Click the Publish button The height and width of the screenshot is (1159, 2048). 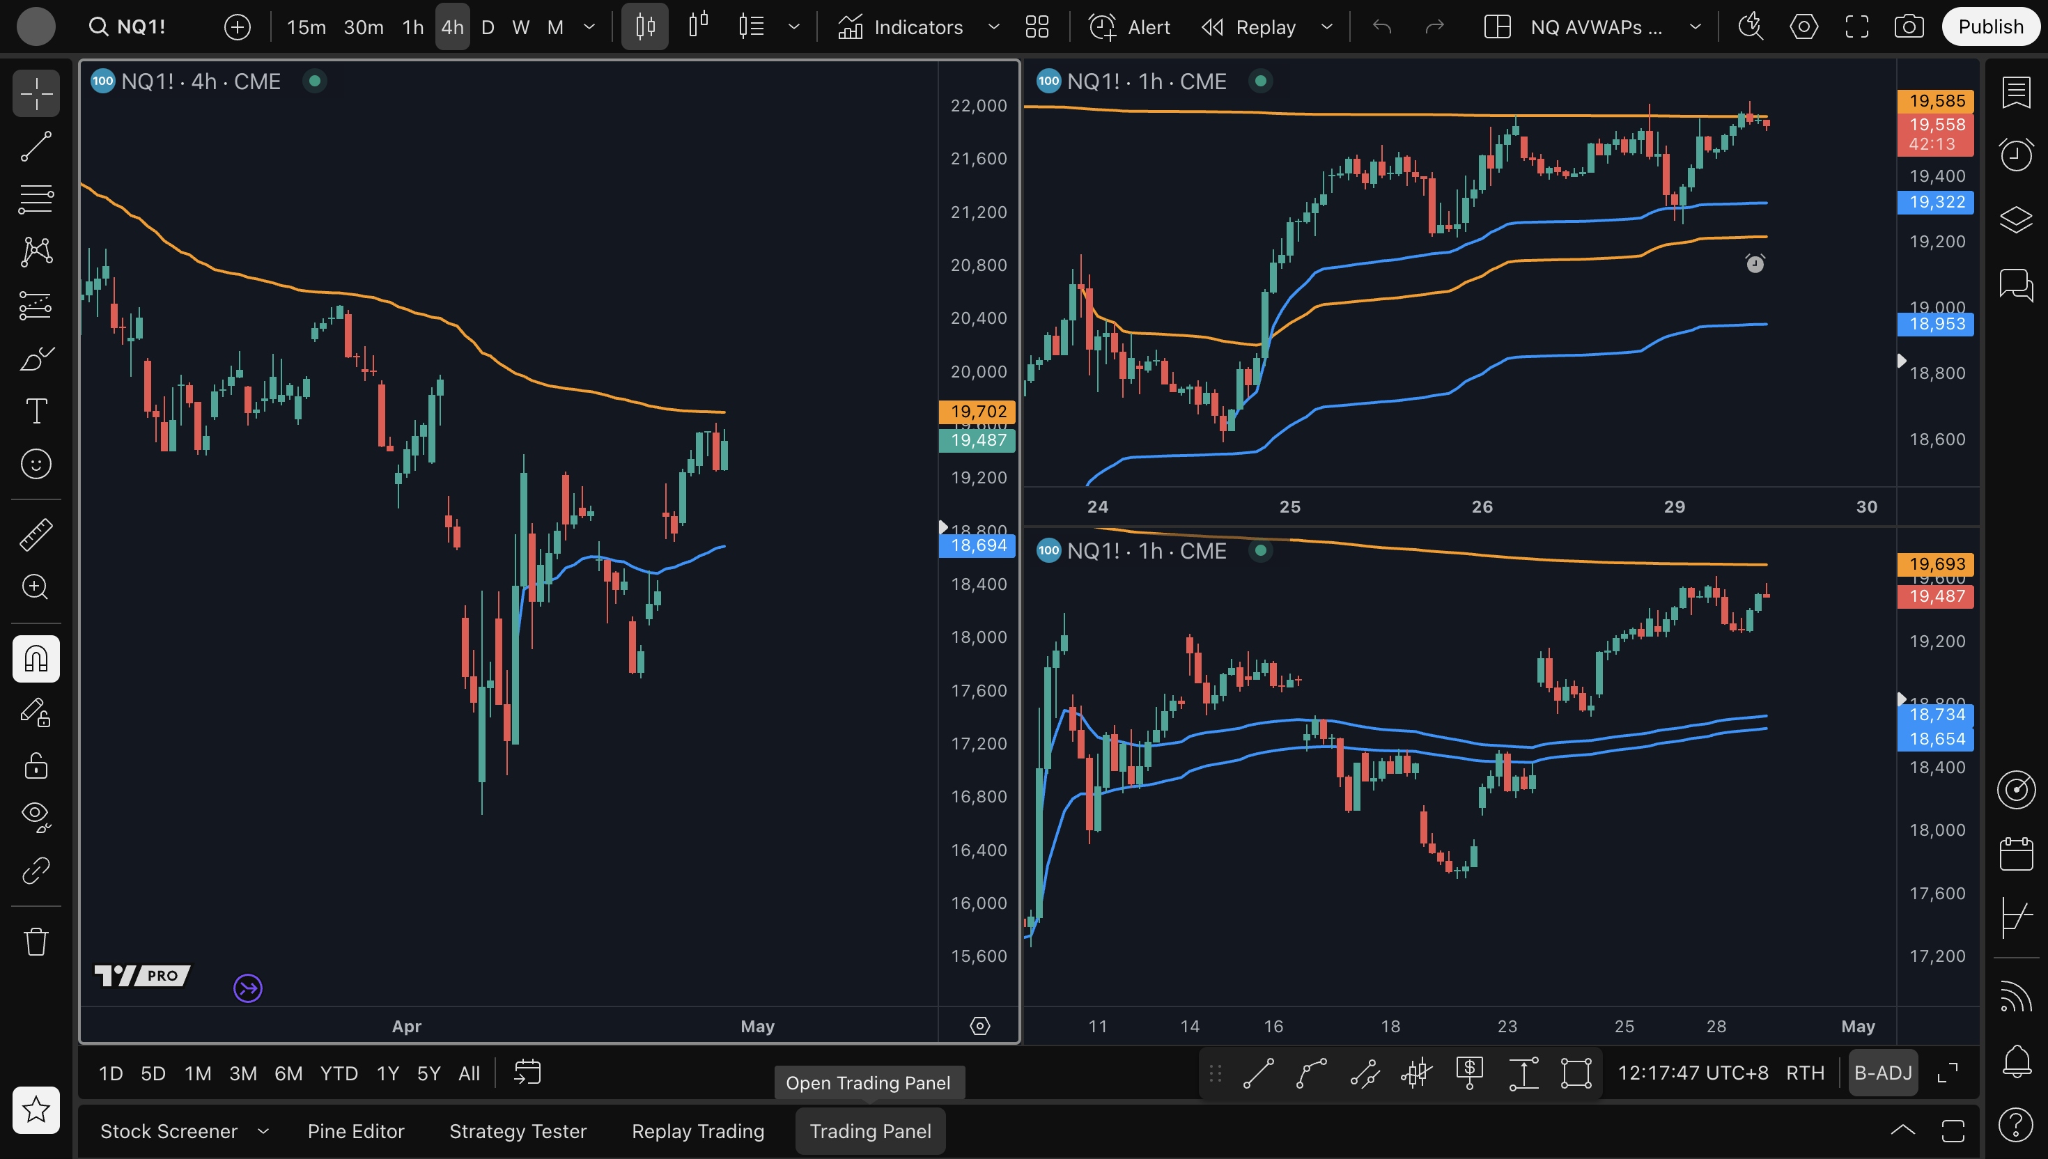click(x=1990, y=27)
